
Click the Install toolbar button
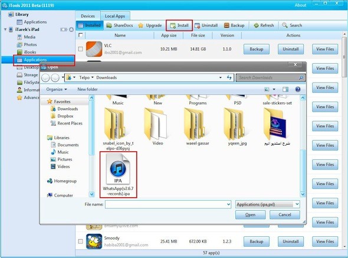click(179, 25)
